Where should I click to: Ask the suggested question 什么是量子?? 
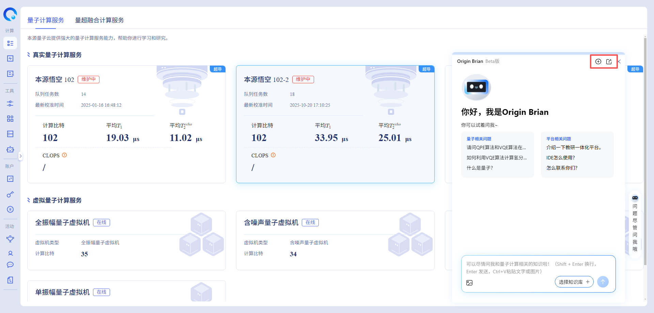tap(480, 168)
